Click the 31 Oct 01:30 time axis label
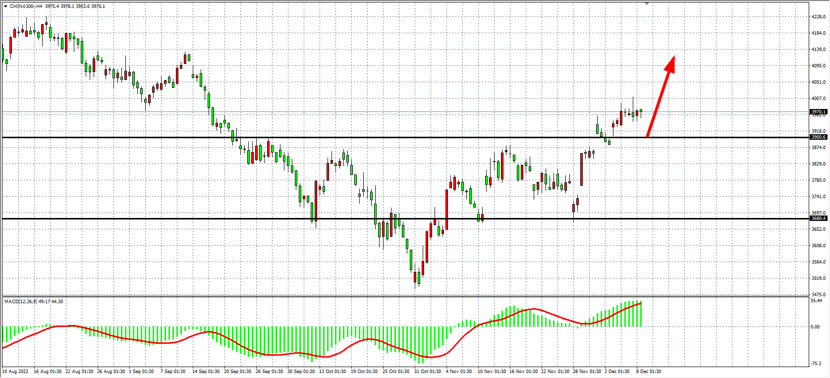The image size is (830, 378). click(x=427, y=372)
